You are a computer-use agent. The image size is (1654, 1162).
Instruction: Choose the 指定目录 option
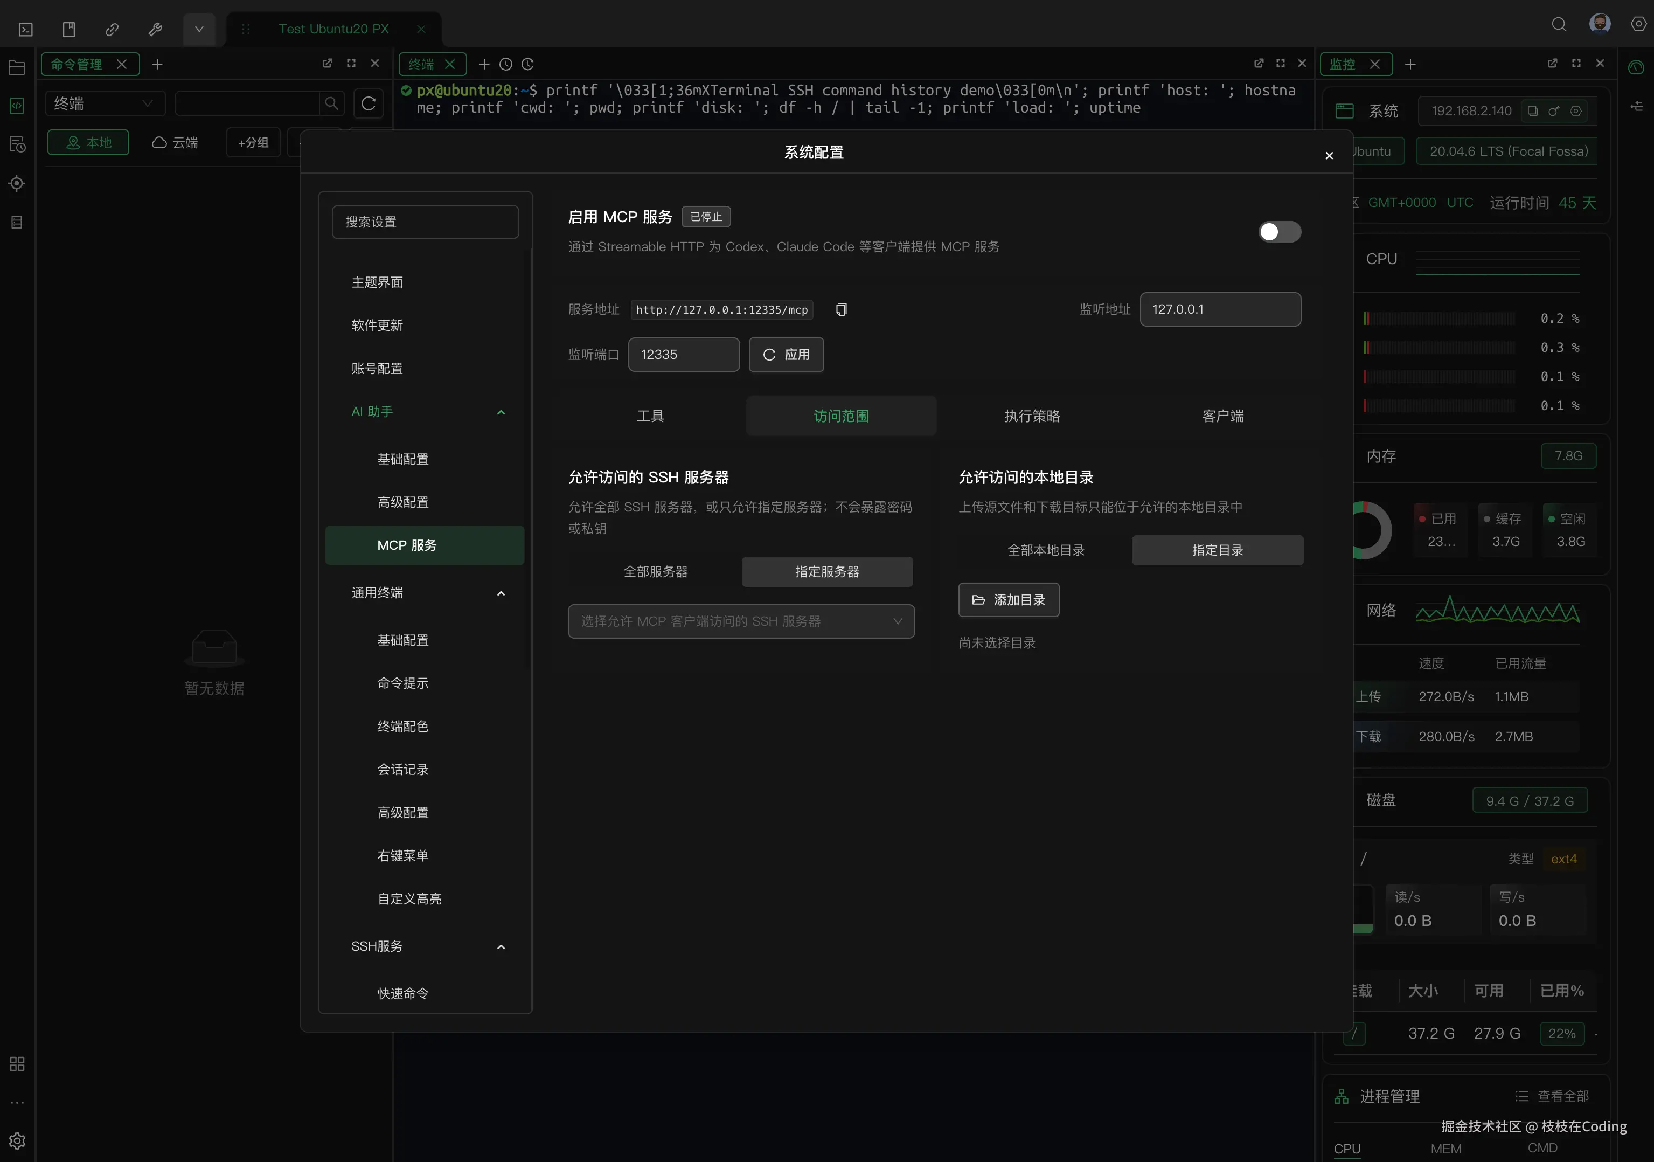(x=1218, y=550)
